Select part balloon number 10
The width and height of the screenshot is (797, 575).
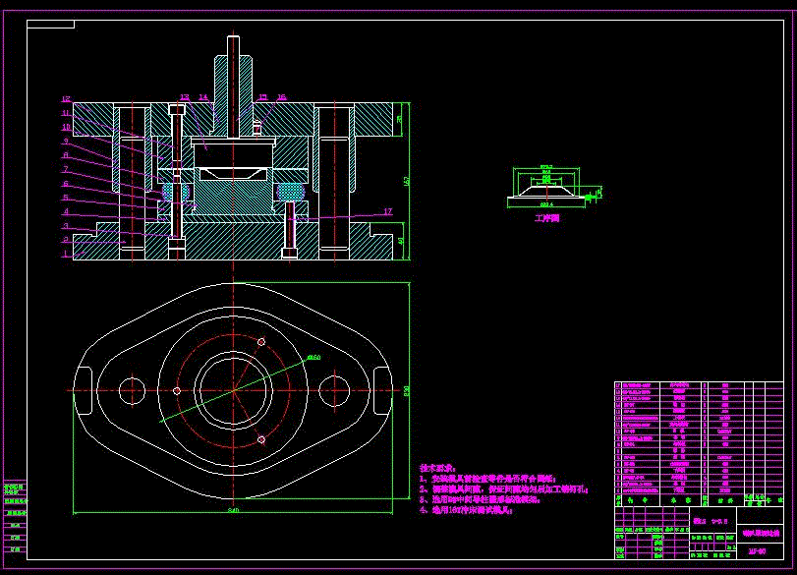(66, 127)
